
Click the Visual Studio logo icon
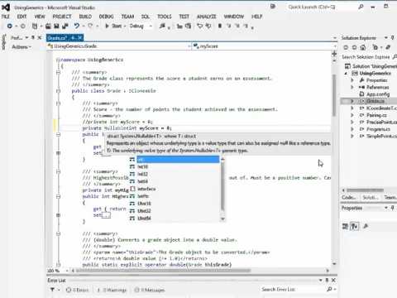[x=6, y=7]
